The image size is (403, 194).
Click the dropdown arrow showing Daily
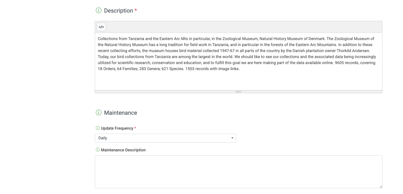coord(232,138)
